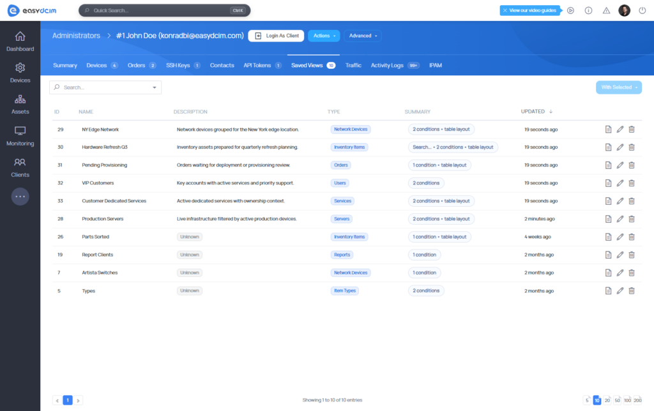Delete the Report Clients view
Image resolution: width=654 pixels, height=411 pixels.
[632, 255]
